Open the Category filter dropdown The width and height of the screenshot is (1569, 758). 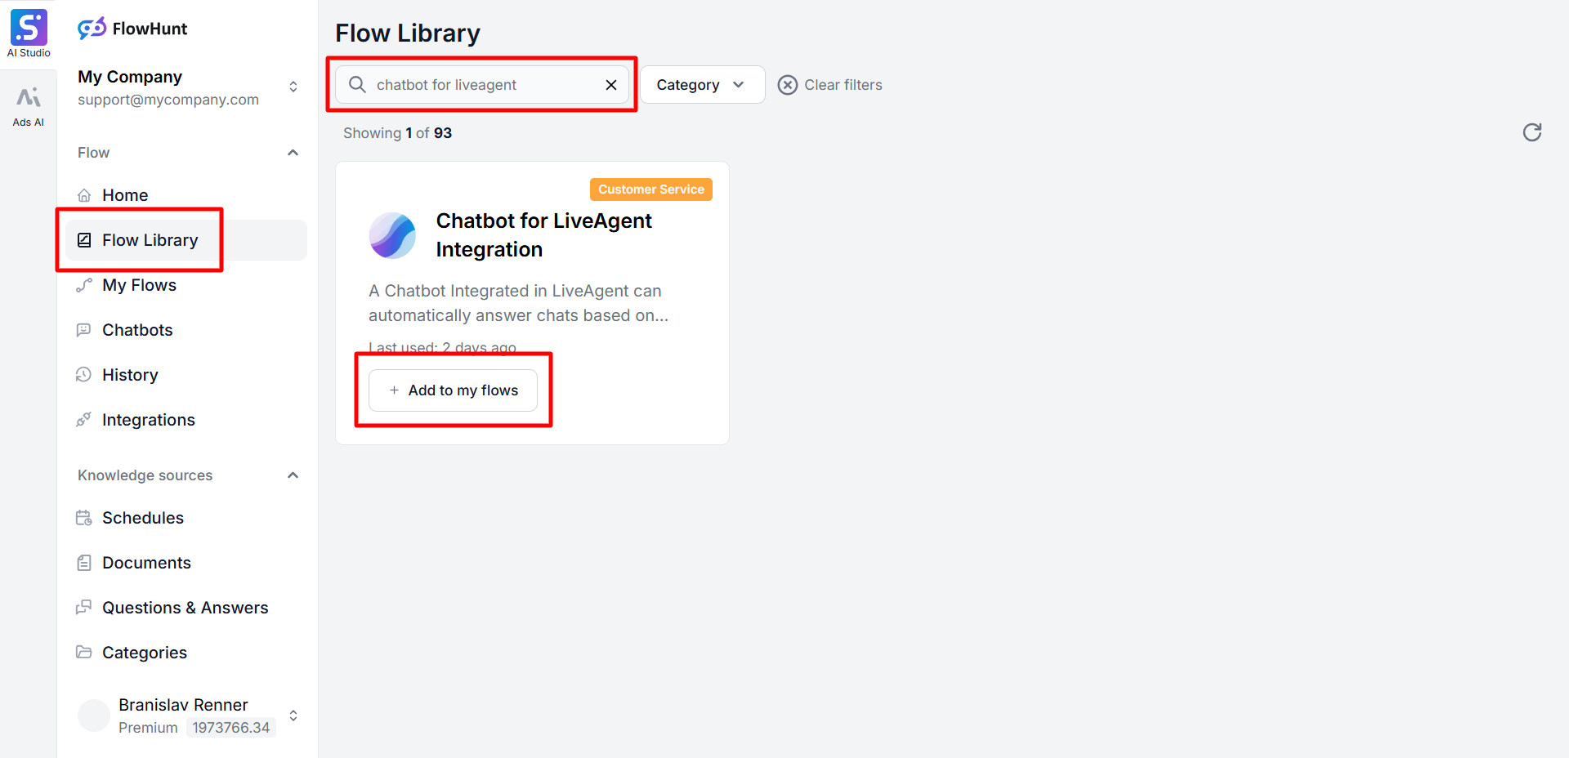[702, 85]
